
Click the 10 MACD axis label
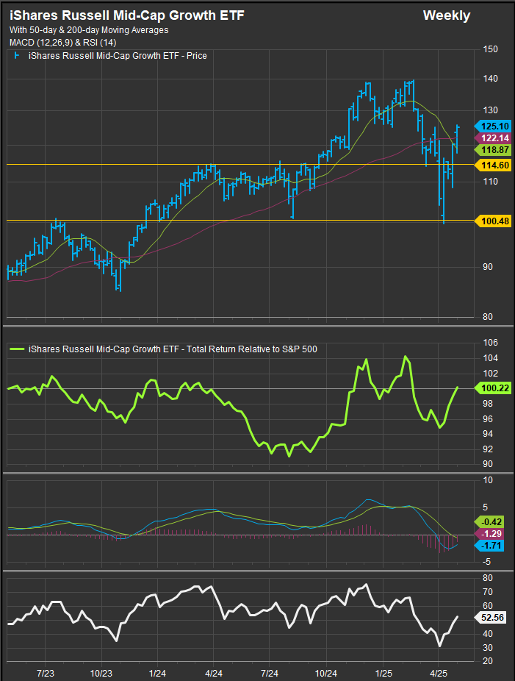488,480
